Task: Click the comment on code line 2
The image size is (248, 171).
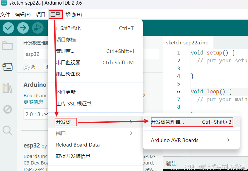Action: coord(222,61)
